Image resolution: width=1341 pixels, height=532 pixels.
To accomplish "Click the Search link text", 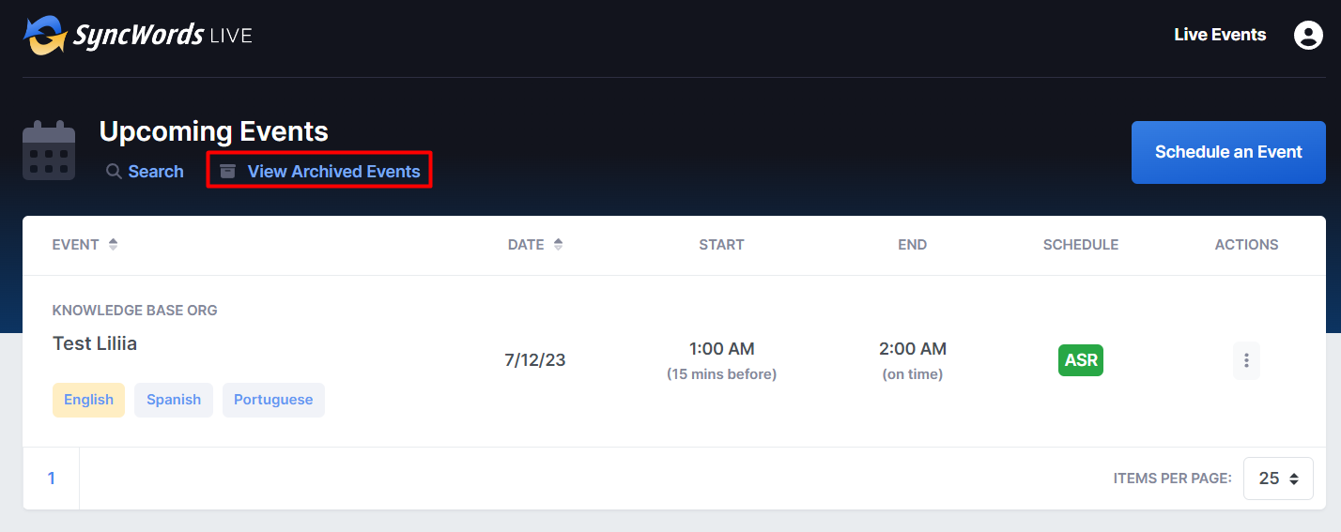I will (156, 172).
